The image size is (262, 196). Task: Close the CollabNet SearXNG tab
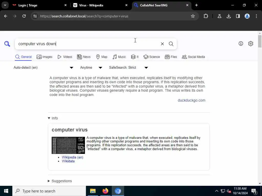187,5
